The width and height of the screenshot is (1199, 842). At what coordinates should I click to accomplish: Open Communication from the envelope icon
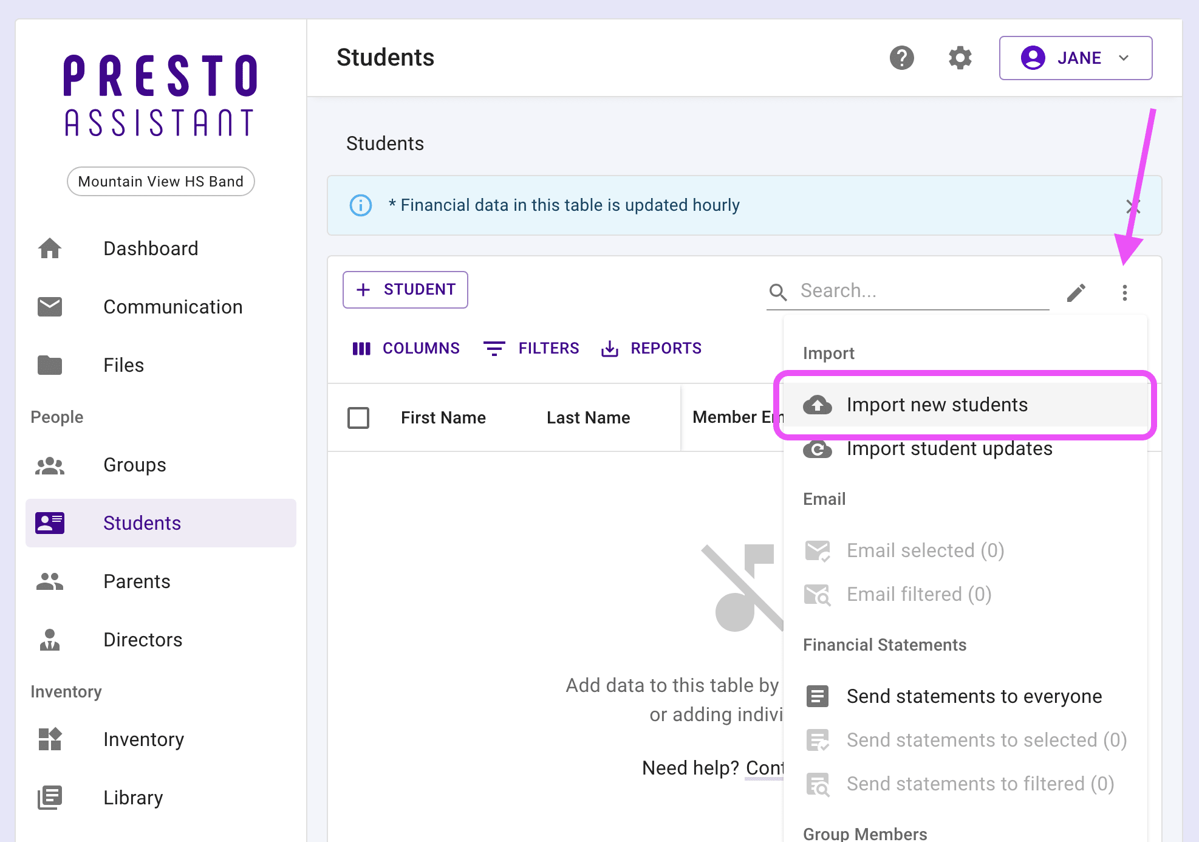tap(50, 307)
